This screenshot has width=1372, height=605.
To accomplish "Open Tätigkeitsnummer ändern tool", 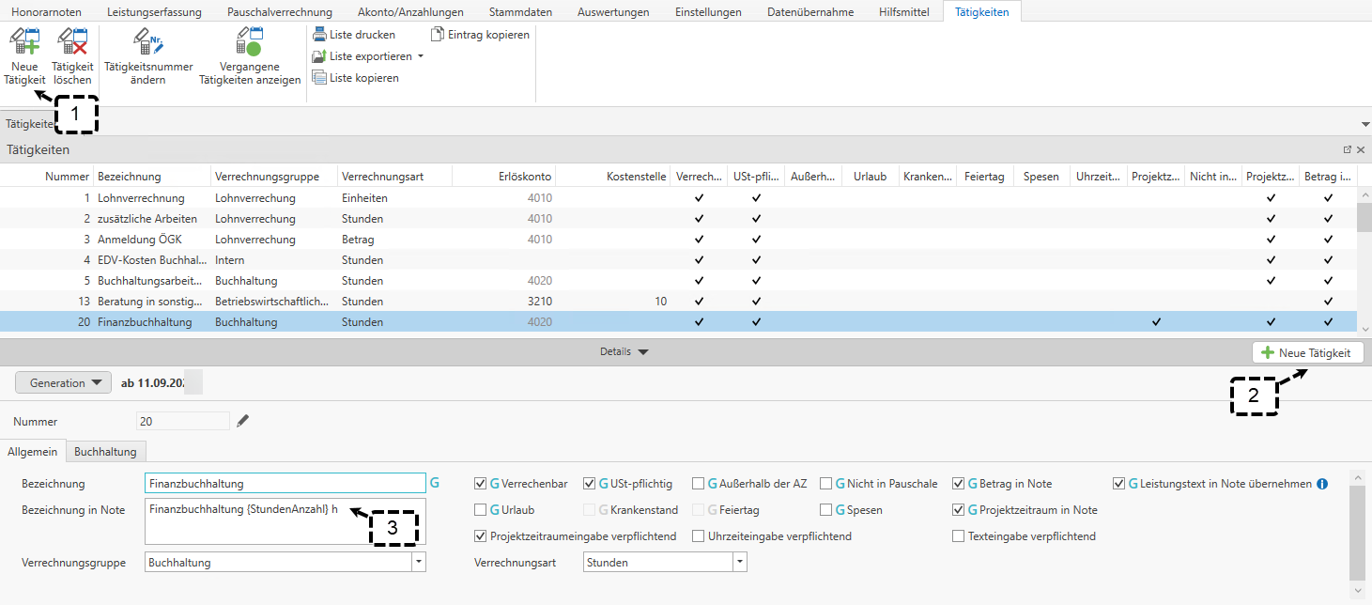I will click(148, 43).
